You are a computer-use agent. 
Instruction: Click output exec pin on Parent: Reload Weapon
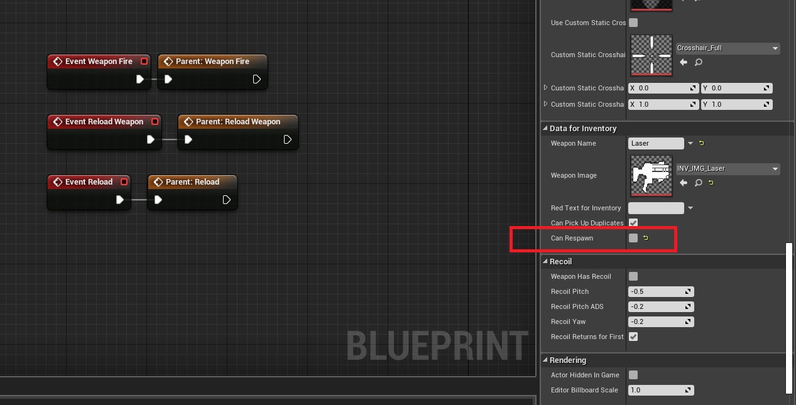(288, 139)
